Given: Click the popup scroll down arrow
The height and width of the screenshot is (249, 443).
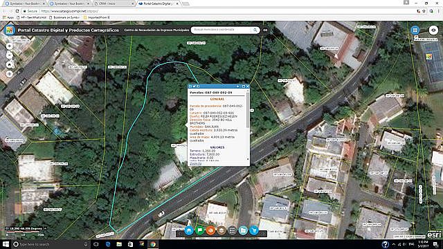Looking at the screenshot, I should [248, 159].
